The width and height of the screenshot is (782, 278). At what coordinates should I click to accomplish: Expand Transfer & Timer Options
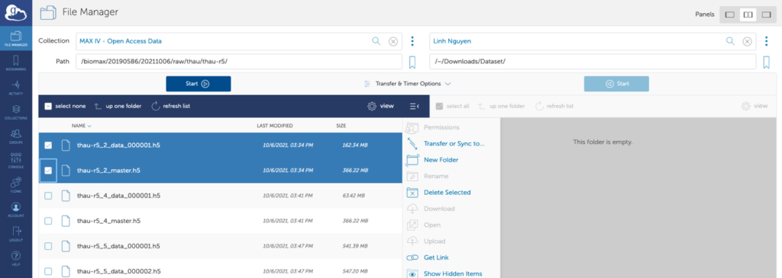pos(408,84)
